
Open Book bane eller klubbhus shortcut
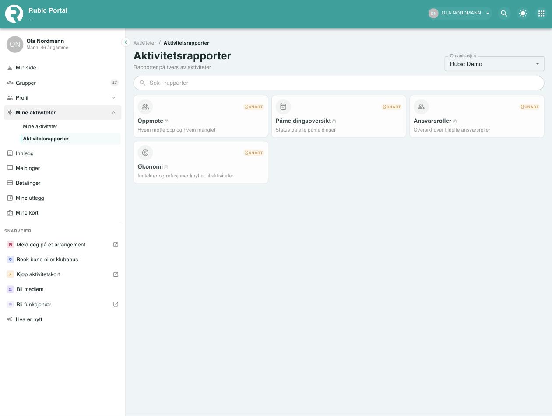[x=63, y=260]
